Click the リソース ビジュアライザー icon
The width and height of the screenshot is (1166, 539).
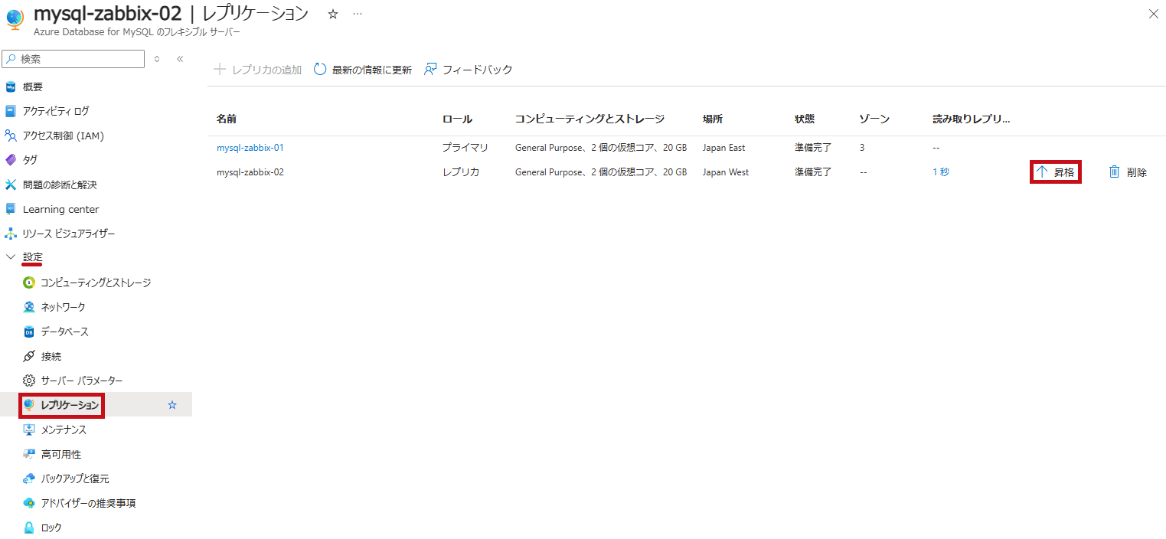click(x=11, y=234)
